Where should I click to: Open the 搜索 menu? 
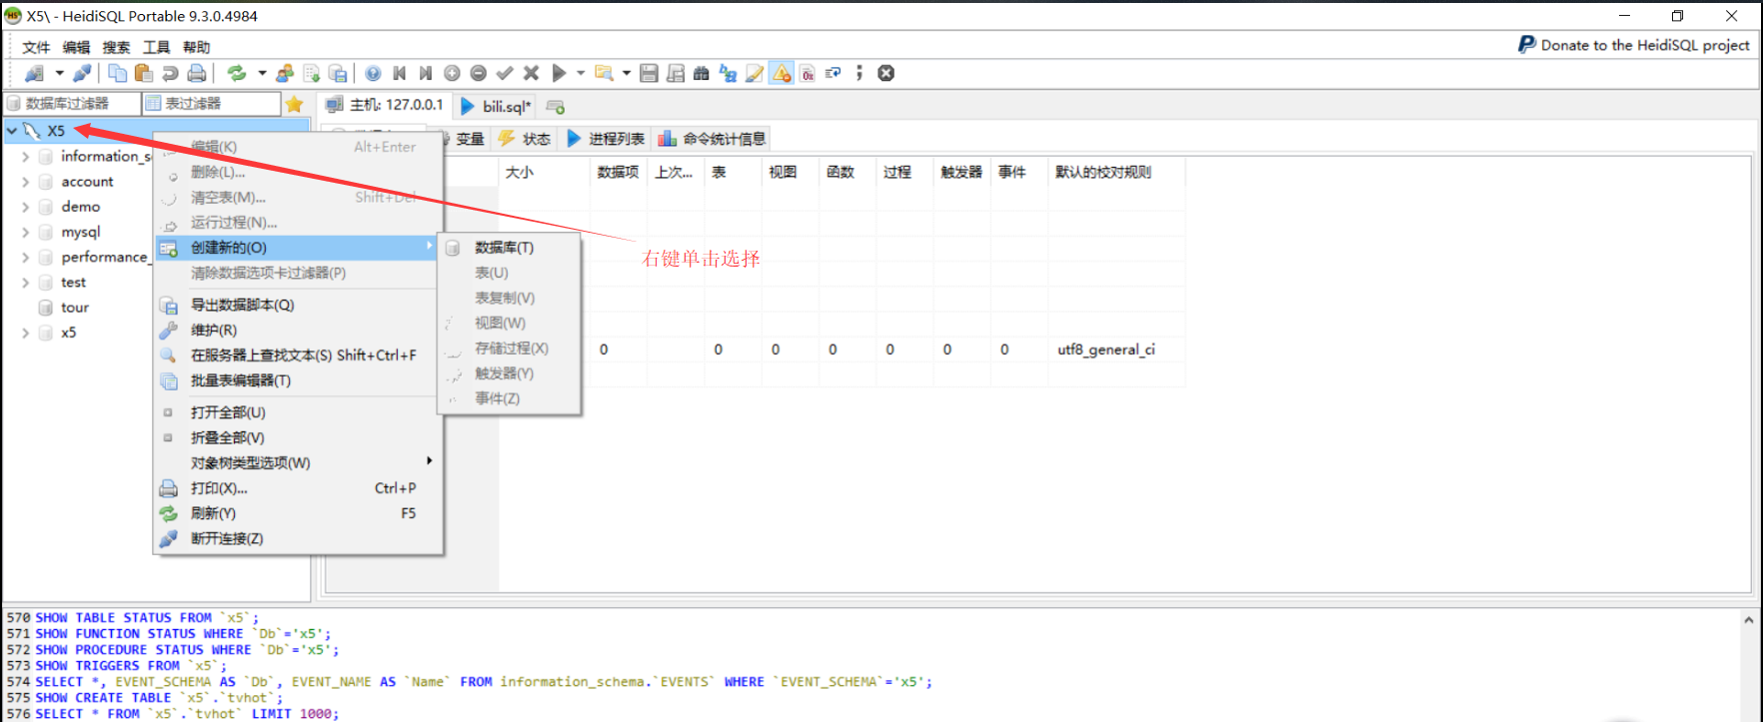point(116,47)
